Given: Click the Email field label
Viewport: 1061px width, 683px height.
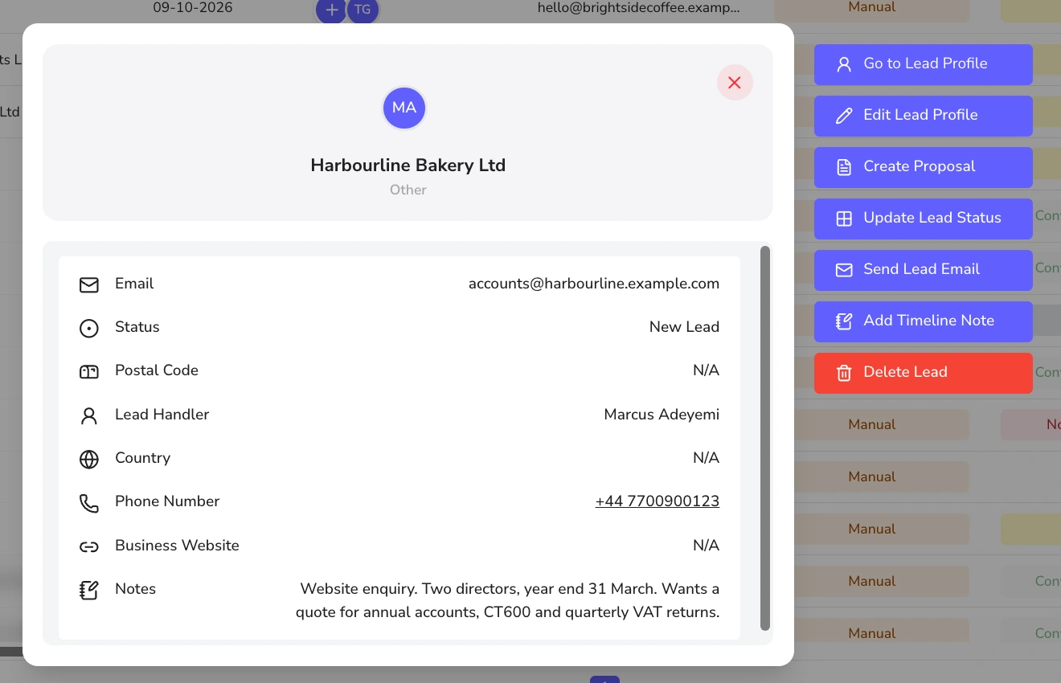Looking at the screenshot, I should (x=134, y=284).
